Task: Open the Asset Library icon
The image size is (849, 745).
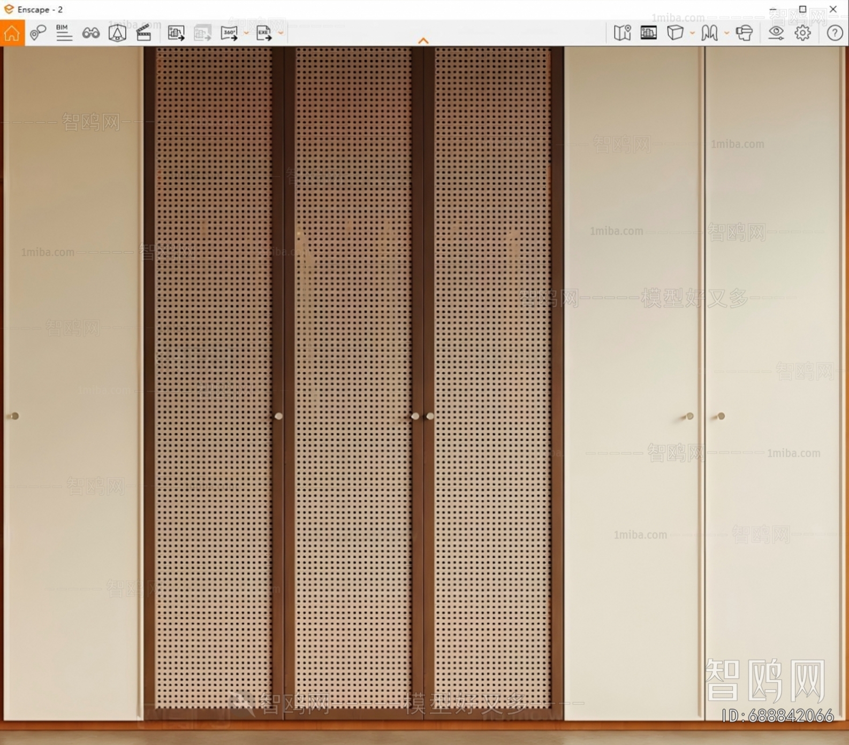Action: [x=117, y=33]
